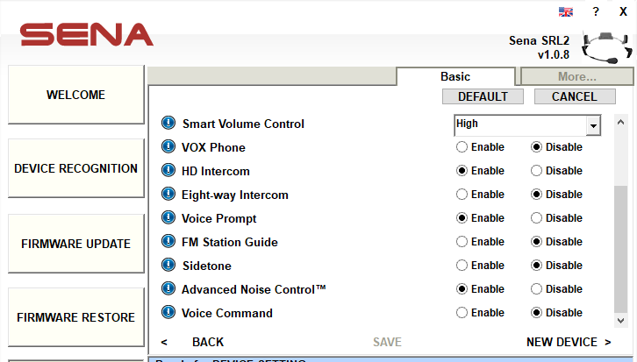Click the Sena SRL2 v1.0.8 text
This screenshot has width=637, height=362.
click(539, 47)
